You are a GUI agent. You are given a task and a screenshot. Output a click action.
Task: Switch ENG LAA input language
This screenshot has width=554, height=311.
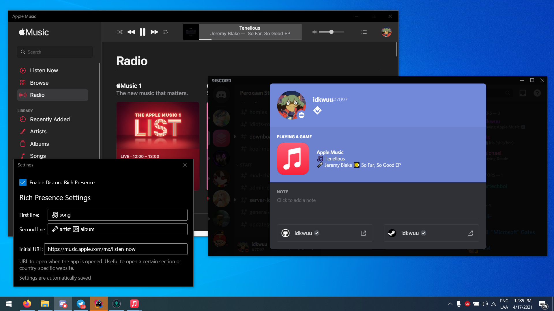coord(504,304)
